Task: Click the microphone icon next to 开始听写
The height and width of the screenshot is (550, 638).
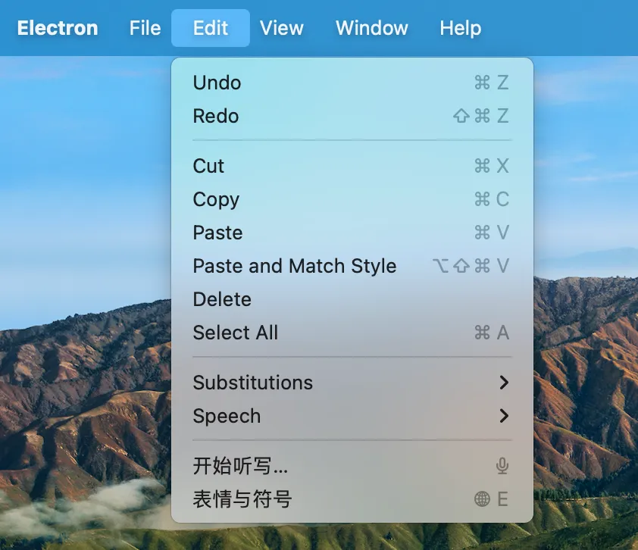Action: click(503, 467)
